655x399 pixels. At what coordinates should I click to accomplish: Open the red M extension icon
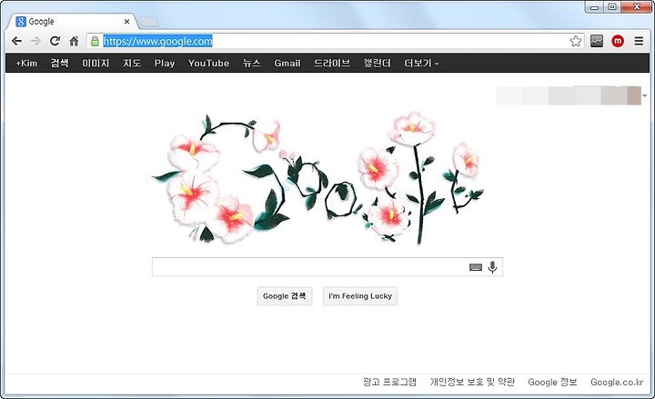(x=618, y=41)
